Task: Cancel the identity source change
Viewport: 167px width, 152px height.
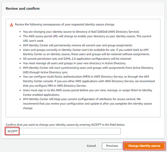Action: pyautogui.click(x=91, y=146)
